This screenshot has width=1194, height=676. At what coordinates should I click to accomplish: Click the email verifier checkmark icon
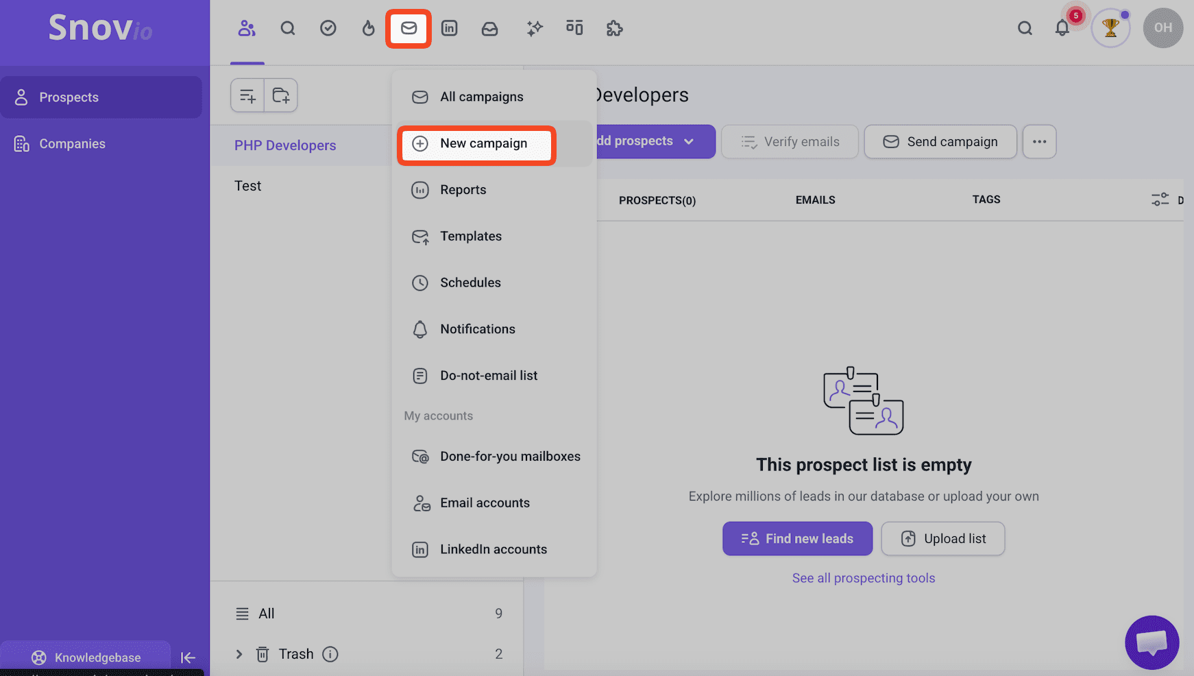(x=328, y=28)
